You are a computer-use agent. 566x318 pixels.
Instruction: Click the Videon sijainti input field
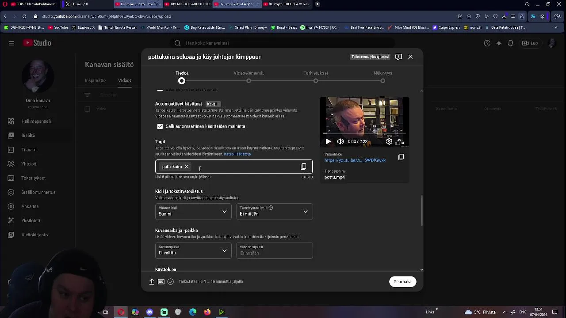tap(274, 250)
